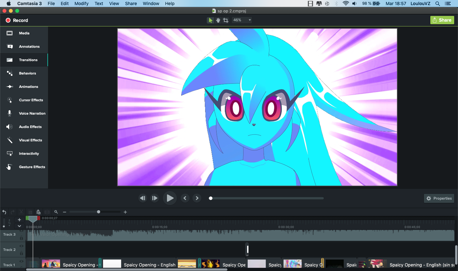This screenshot has width=458, height=271.
Task: Add a new track with the plus button
Action: (19, 220)
